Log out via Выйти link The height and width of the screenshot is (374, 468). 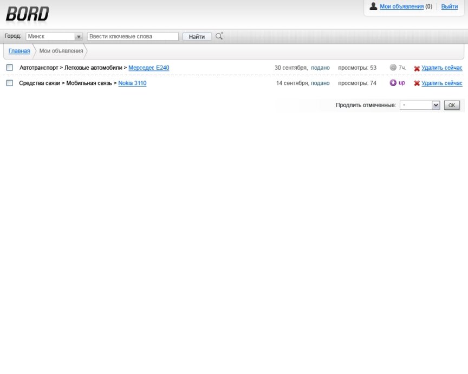pyautogui.click(x=450, y=6)
